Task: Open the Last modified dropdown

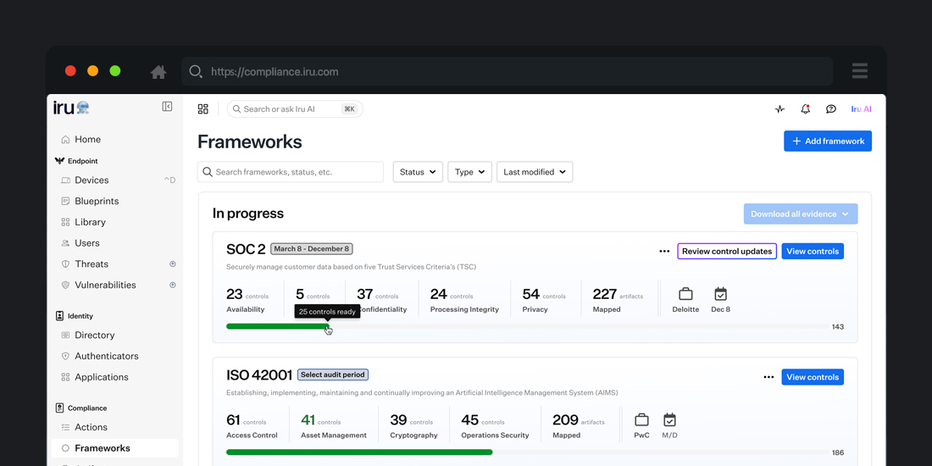Action: (x=535, y=172)
